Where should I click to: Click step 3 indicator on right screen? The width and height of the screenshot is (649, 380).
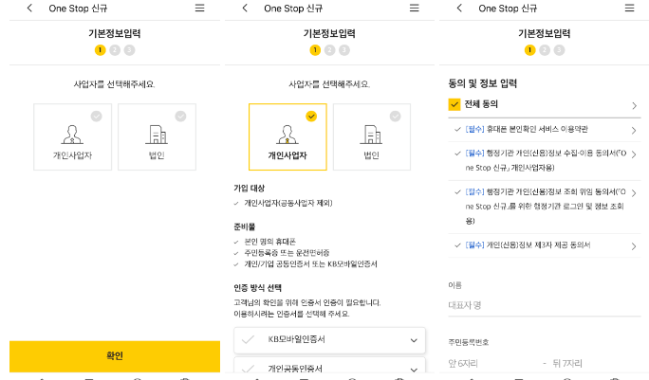pyautogui.click(x=559, y=50)
